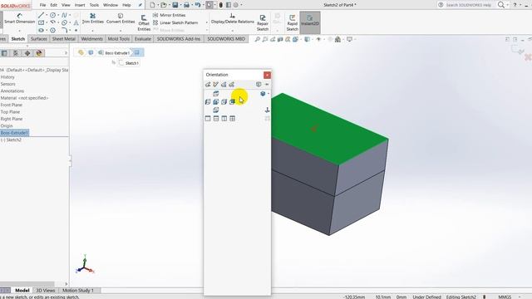Screen dimensions: 532x299
Task: Open the Insert menu
Action: click(80, 5)
